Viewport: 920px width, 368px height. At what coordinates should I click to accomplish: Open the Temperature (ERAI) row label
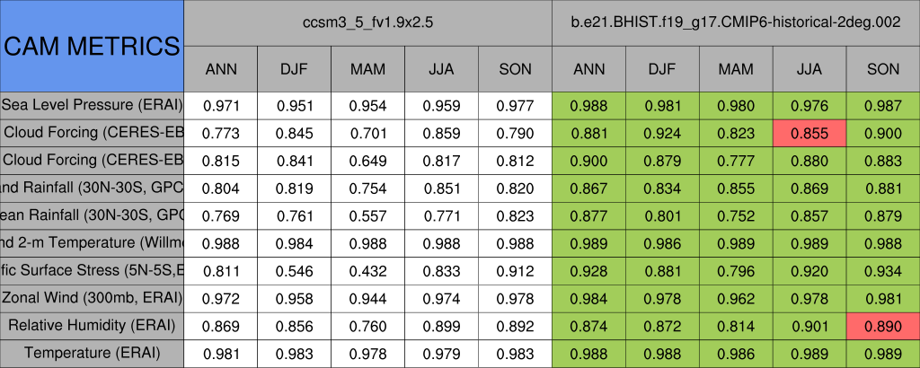pos(92,353)
